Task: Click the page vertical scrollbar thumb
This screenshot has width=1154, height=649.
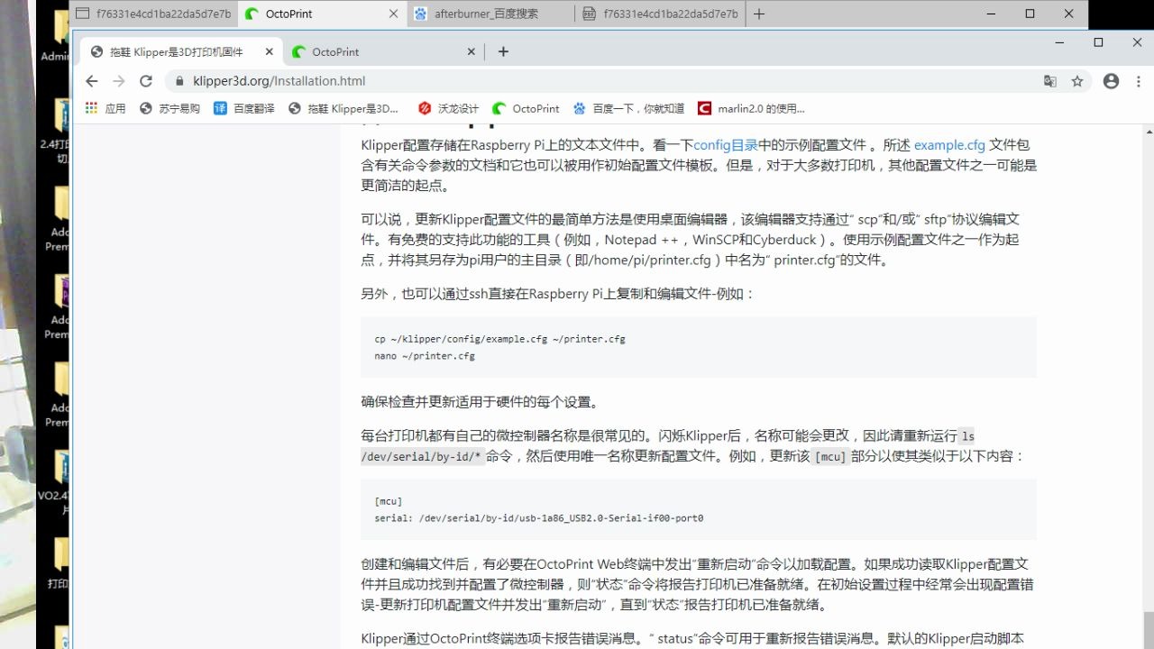Action: [1148, 628]
